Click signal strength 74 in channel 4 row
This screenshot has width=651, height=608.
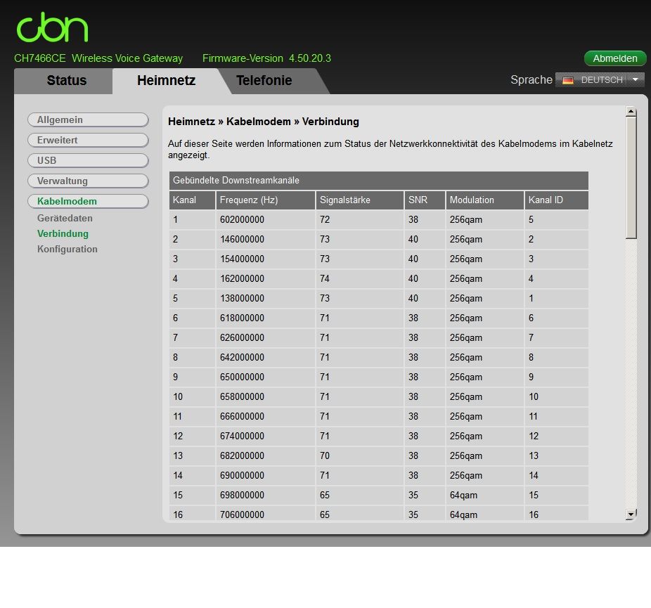(x=325, y=278)
